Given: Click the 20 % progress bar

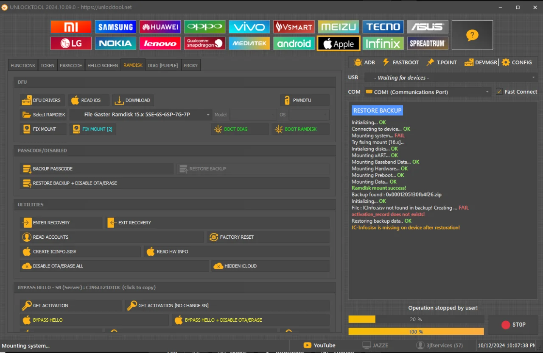Looking at the screenshot, I should tap(416, 319).
